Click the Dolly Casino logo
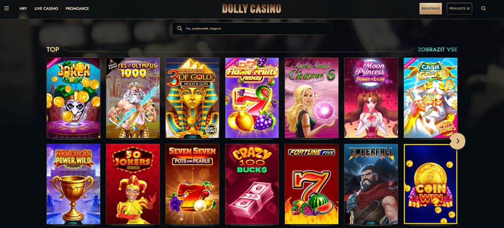The width and height of the screenshot is (504, 228). coord(251,9)
